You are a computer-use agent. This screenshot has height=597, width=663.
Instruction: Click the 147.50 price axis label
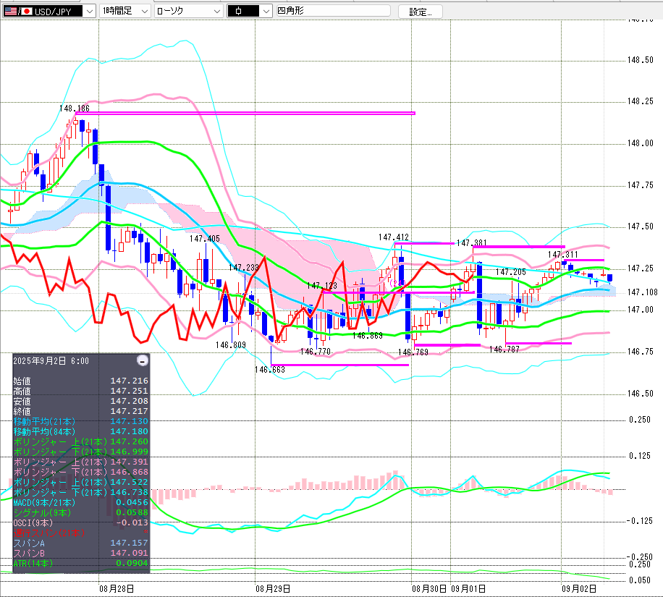(640, 226)
